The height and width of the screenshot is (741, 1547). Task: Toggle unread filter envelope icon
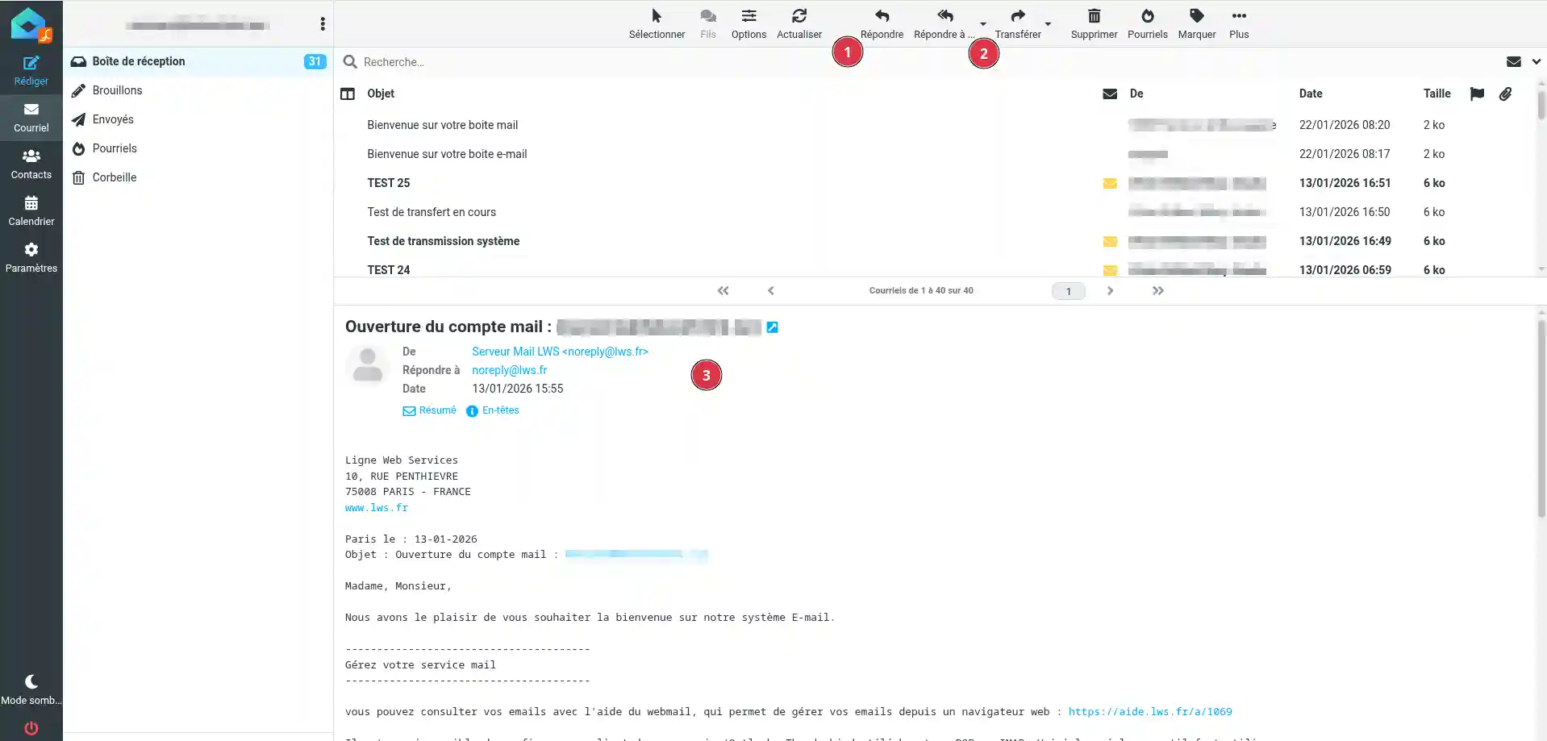pyautogui.click(x=1513, y=62)
